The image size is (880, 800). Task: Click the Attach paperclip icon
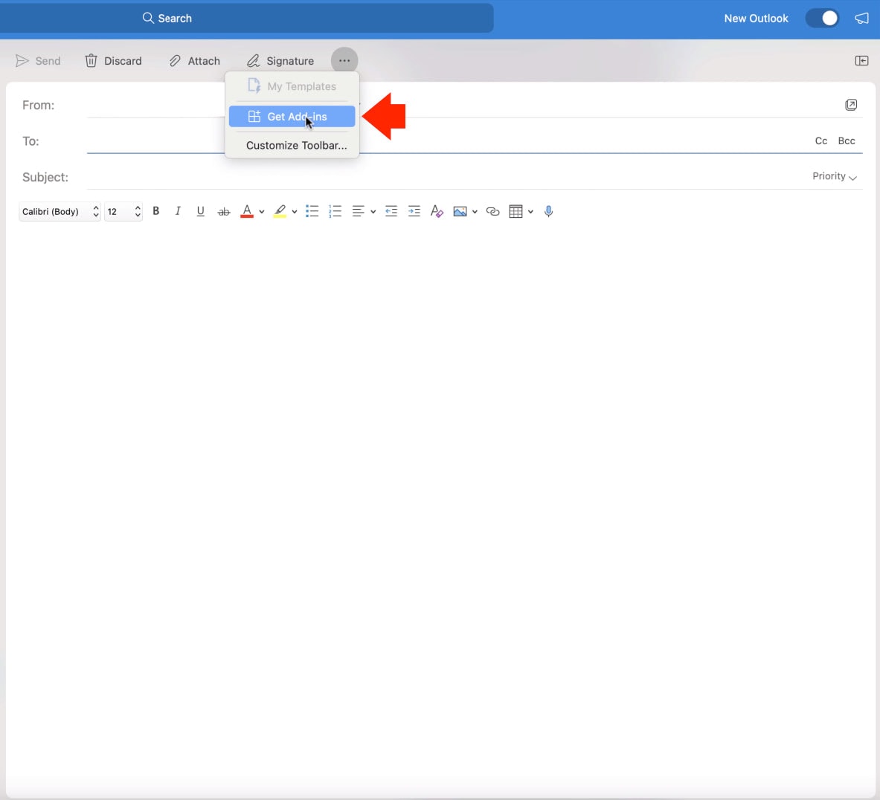point(175,60)
